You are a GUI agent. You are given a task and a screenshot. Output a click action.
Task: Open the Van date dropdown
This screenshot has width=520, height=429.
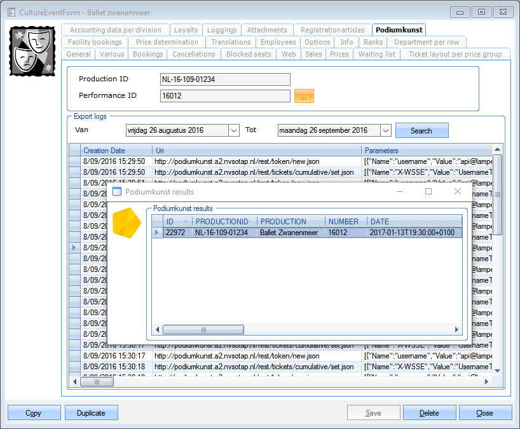[x=233, y=130]
